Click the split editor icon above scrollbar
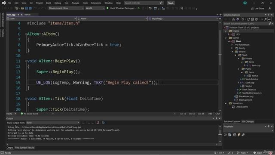Screen dimensions: 275x155 tap(220, 19)
